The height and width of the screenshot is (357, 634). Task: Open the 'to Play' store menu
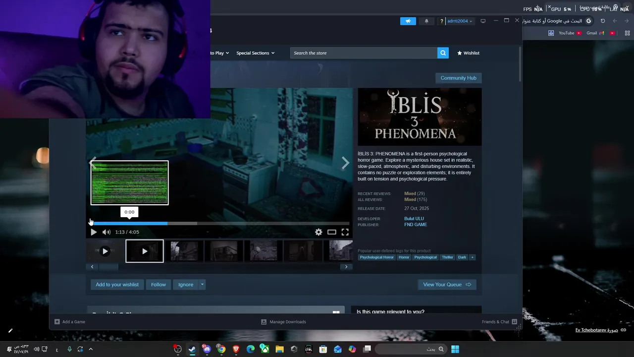(x=219, y=53)
